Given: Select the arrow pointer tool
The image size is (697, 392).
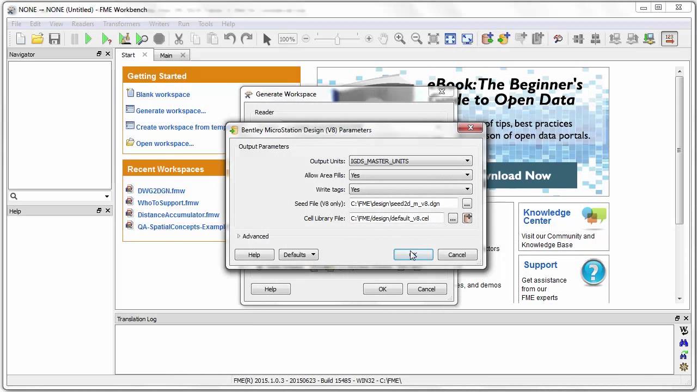Looking at the screenshot, I should click(267, 39).
